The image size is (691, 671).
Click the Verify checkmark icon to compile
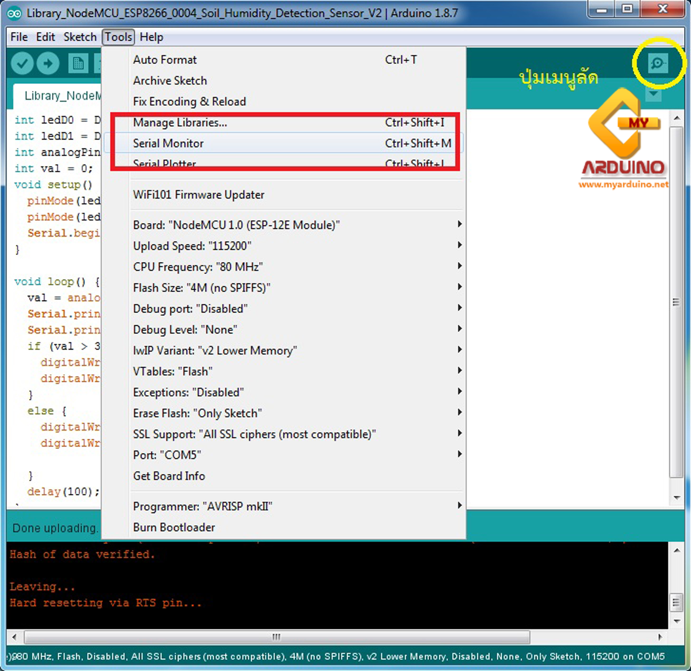pyautogui.click(x=22, y=64)
